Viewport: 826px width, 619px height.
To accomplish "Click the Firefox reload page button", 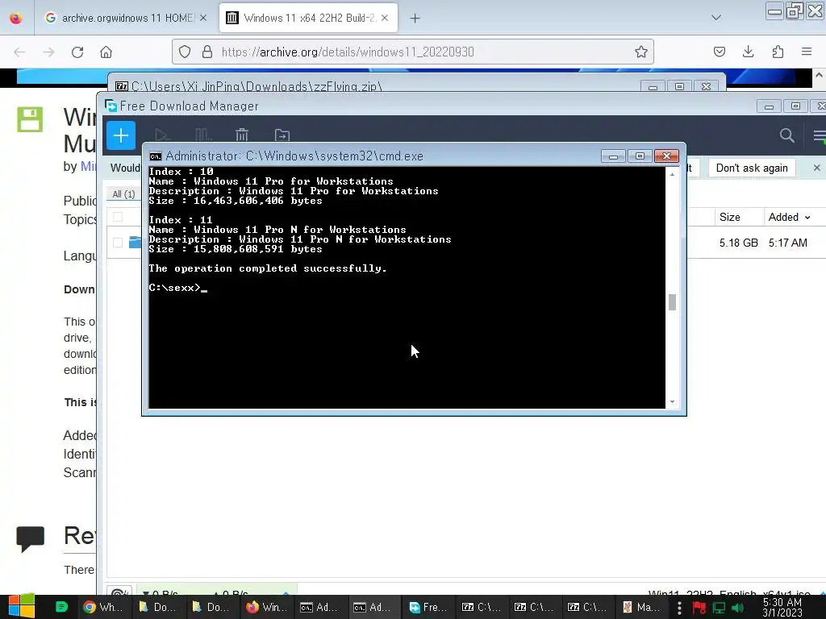I will (77, 52).
